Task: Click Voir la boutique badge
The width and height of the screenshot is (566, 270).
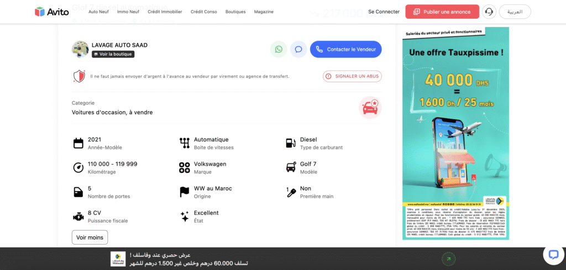Action: (x=113, y=54)
